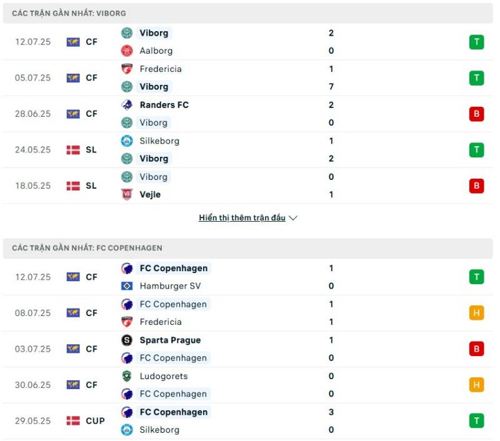Click the orange H badge for the Fredericia draw
500x441 pixels.
476,313
